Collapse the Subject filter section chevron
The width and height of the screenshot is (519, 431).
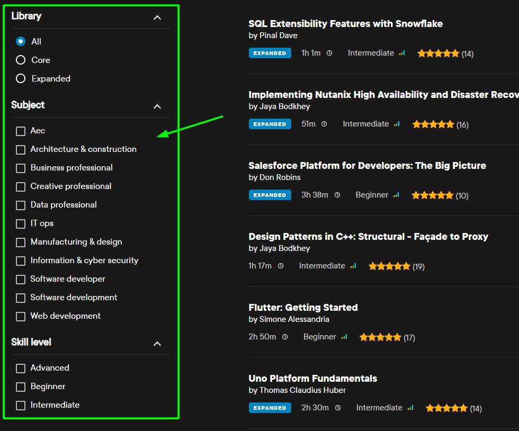(157, 106)
